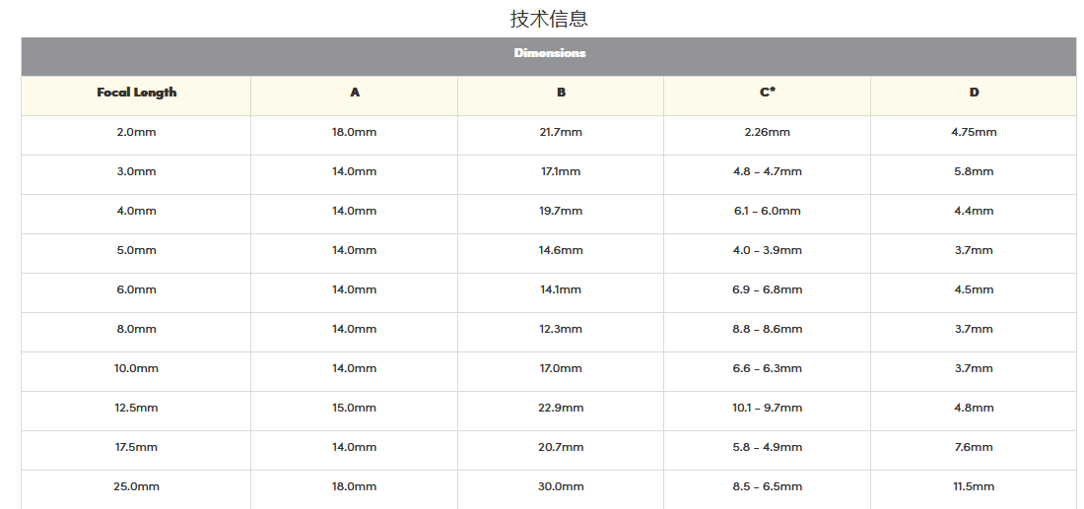Click the gray "Dimensions" table header bar

[549, 53]
